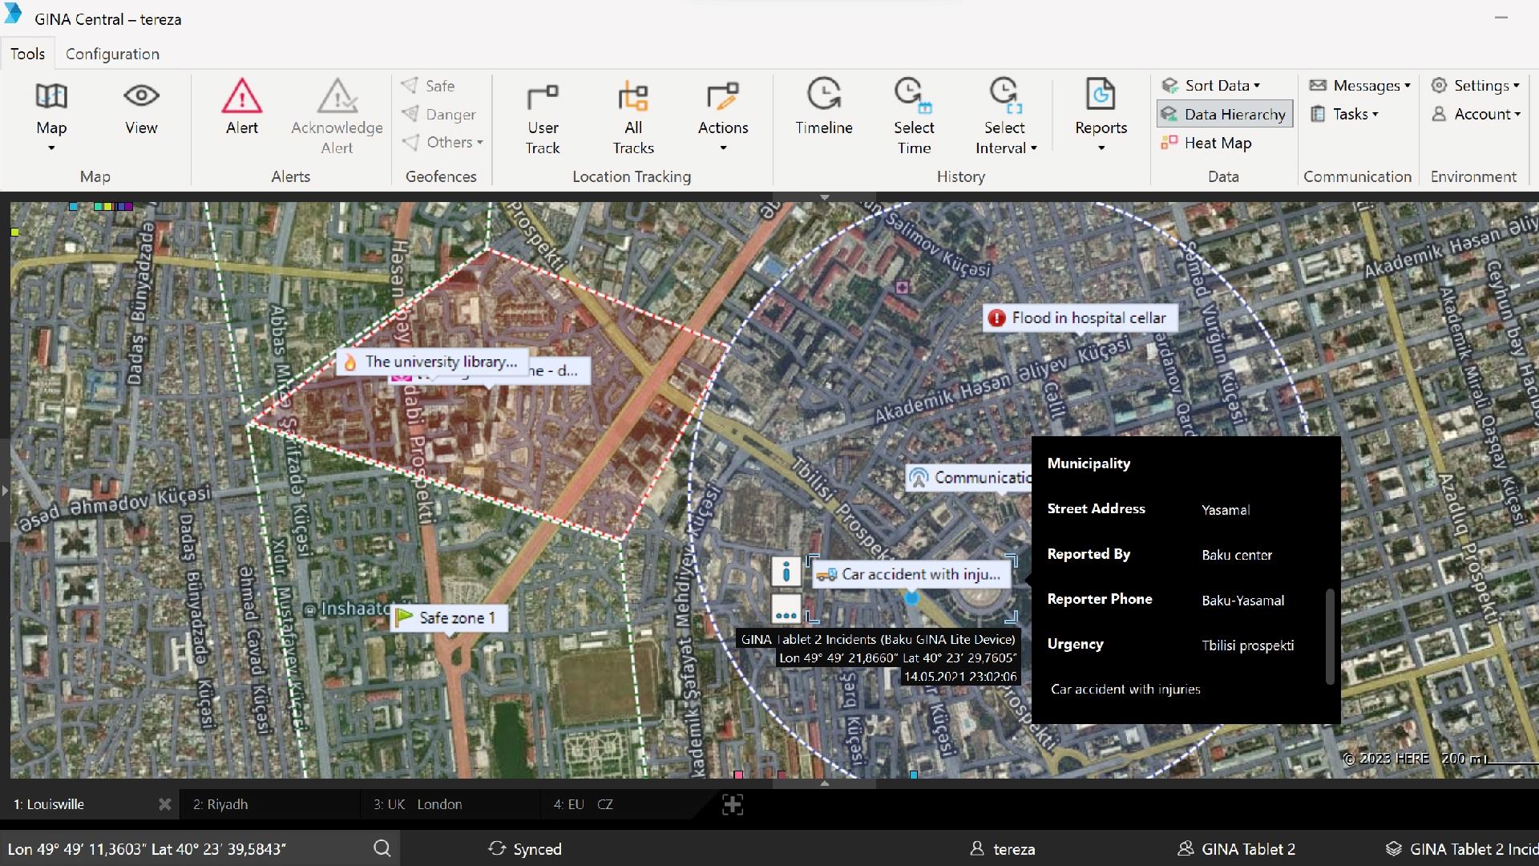
Task: Click the Select Time icon
Action: pyautogui.click(x=914, y=94)
